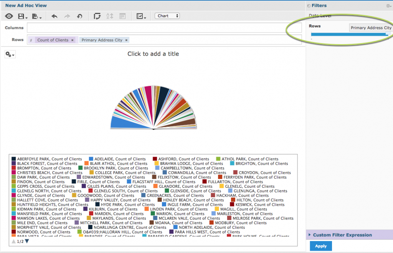Click the eye display mode icon
Image resolution: width=393 pixels, height=253 pixels.
pyautogui.click(x=9, y=16)
